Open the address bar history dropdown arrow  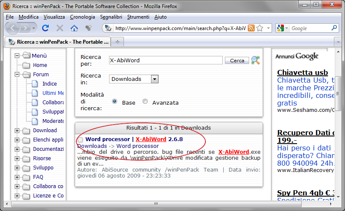[x=268, y=28]
